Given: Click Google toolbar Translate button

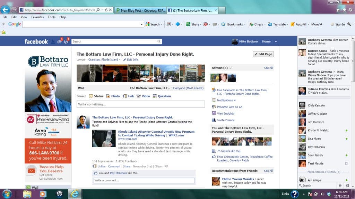Looking at the screenshot, I should [278, 25].
